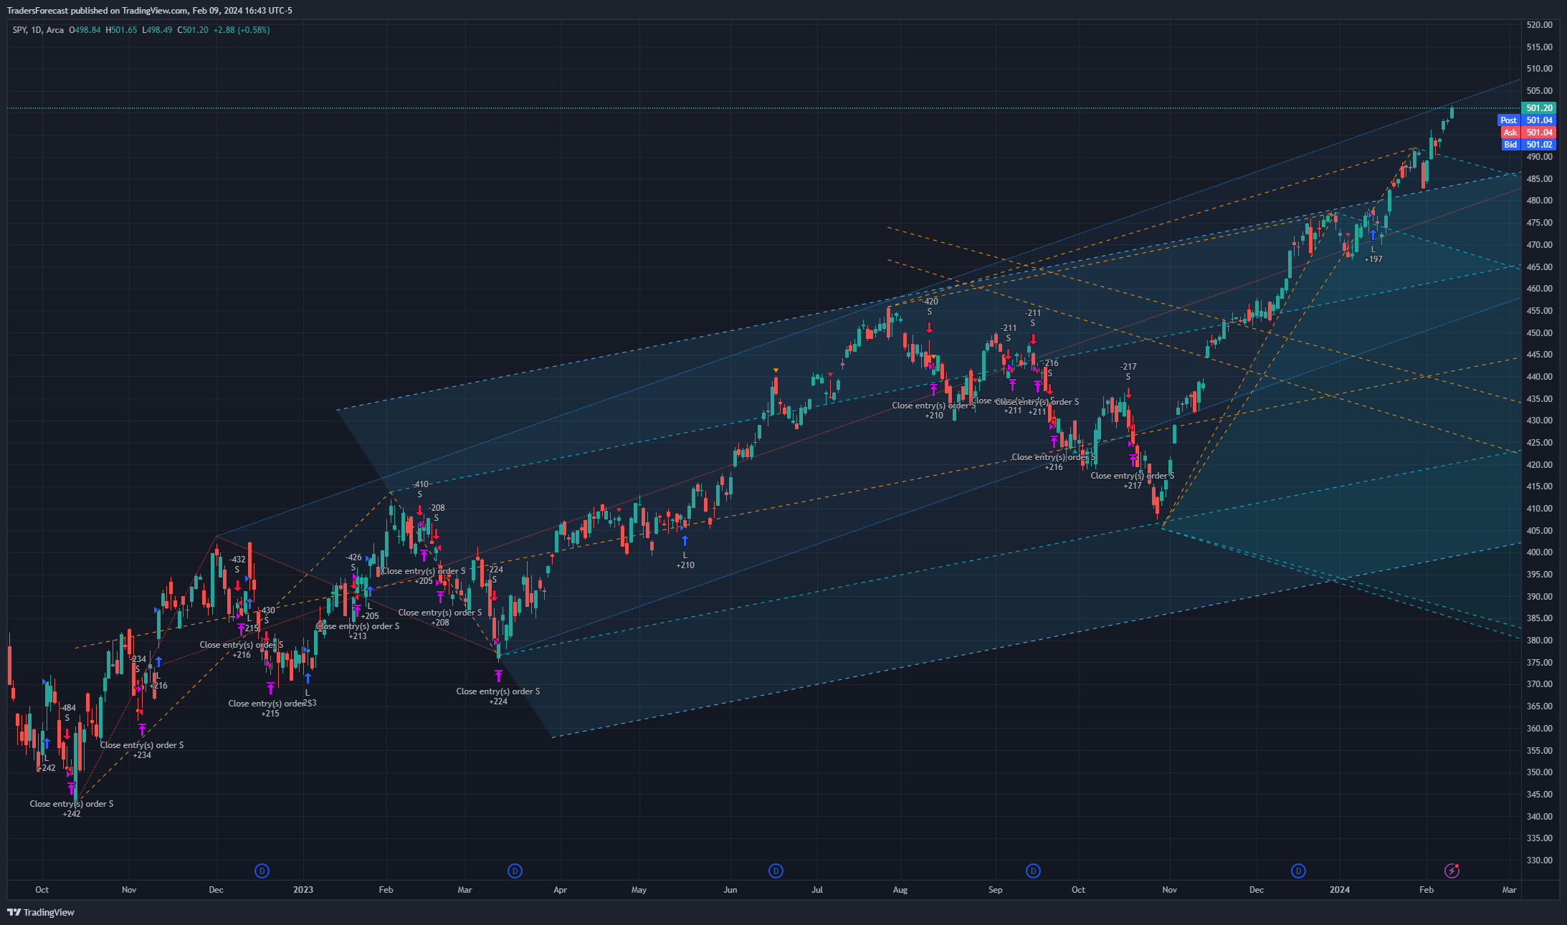Click the red Ask 501.04 price label
The height and width of the screenshot is (925, 1567).
pos(1528,133)
